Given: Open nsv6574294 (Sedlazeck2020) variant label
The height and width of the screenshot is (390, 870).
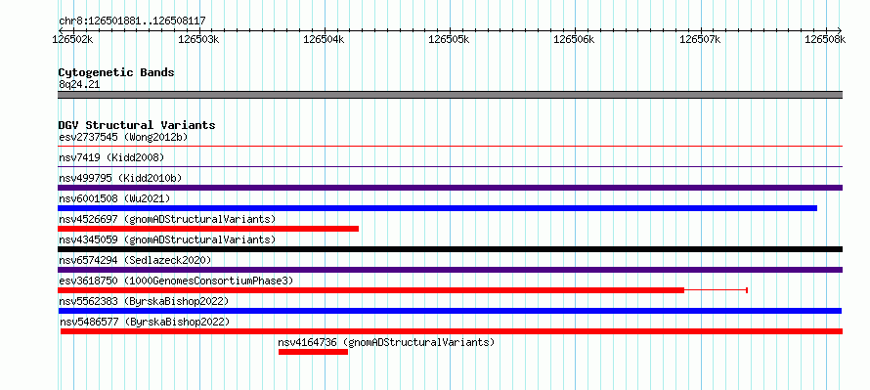Looking at the screenshot, I should pyautogui.click(x=135, y=260).
